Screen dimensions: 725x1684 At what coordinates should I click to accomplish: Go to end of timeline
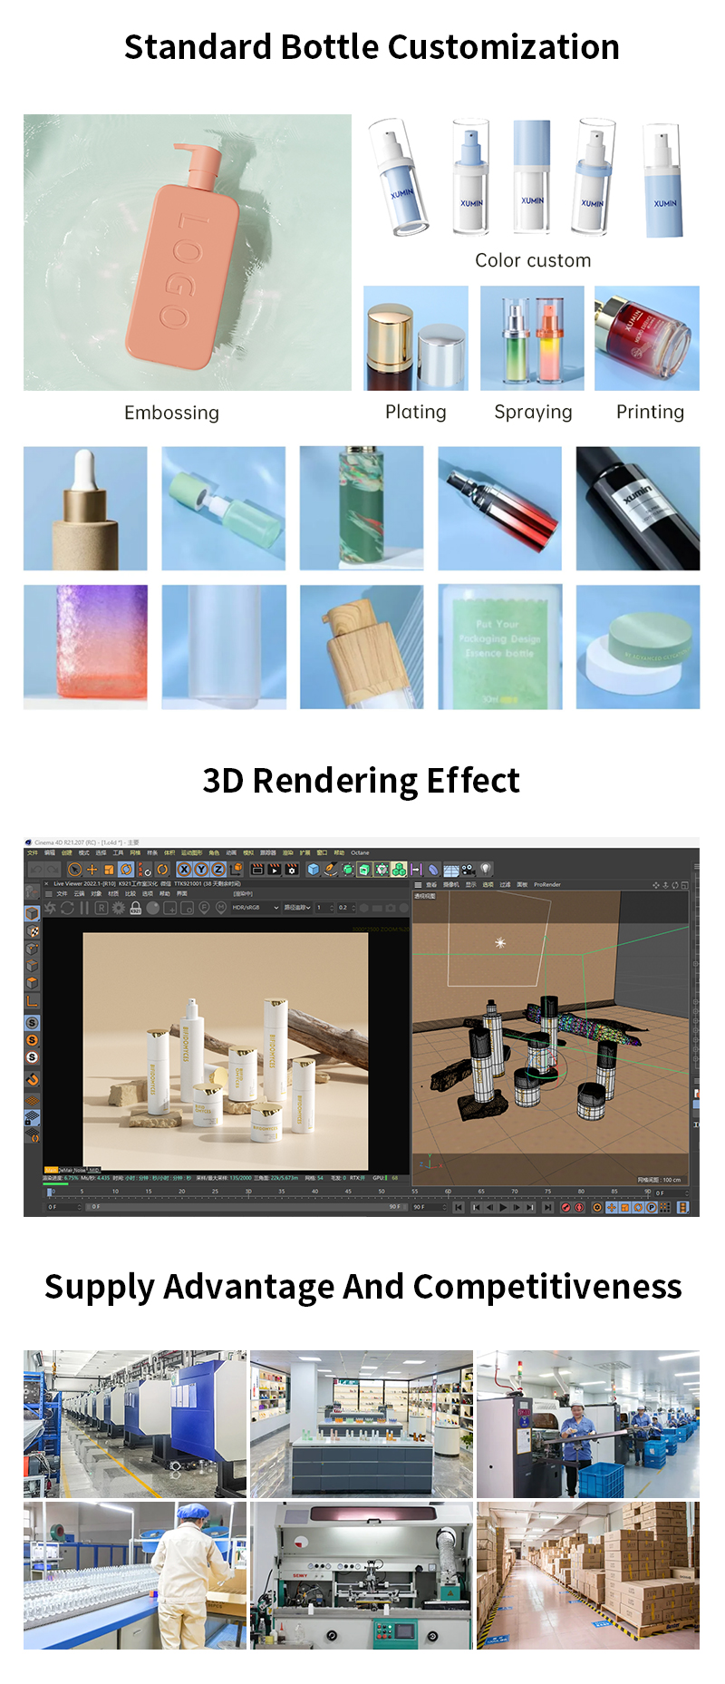(x=547, y=1207)
